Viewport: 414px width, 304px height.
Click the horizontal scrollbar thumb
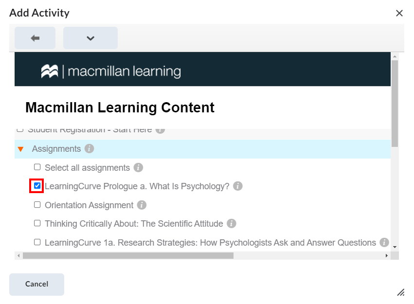click(128, 255)
